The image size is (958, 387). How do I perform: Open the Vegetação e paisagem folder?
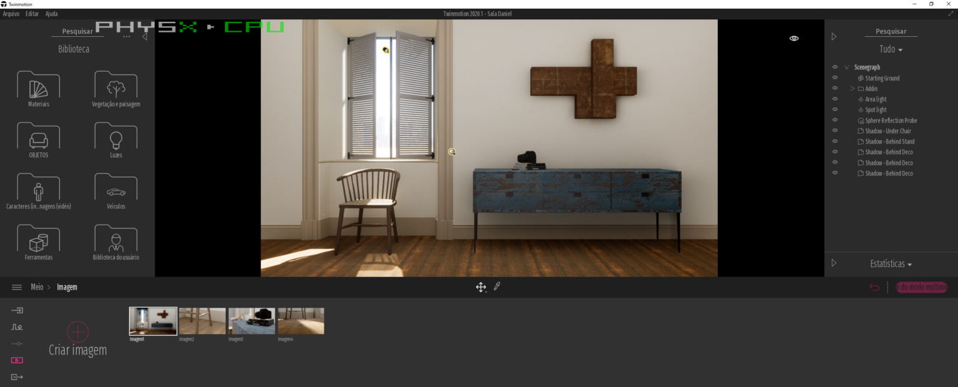click(116, 87)
